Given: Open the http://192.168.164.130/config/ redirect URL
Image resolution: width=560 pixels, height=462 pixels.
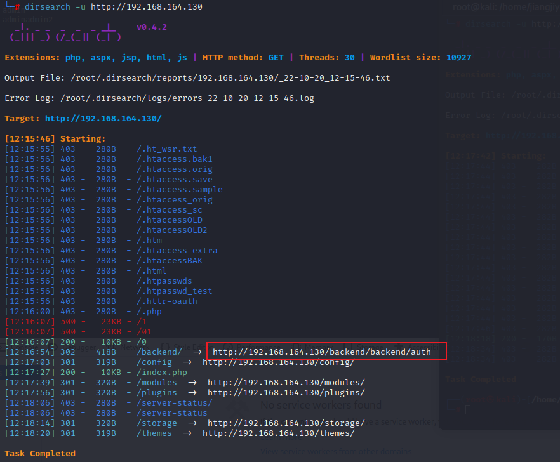Looking at the screenshot, I should point(278,362).
